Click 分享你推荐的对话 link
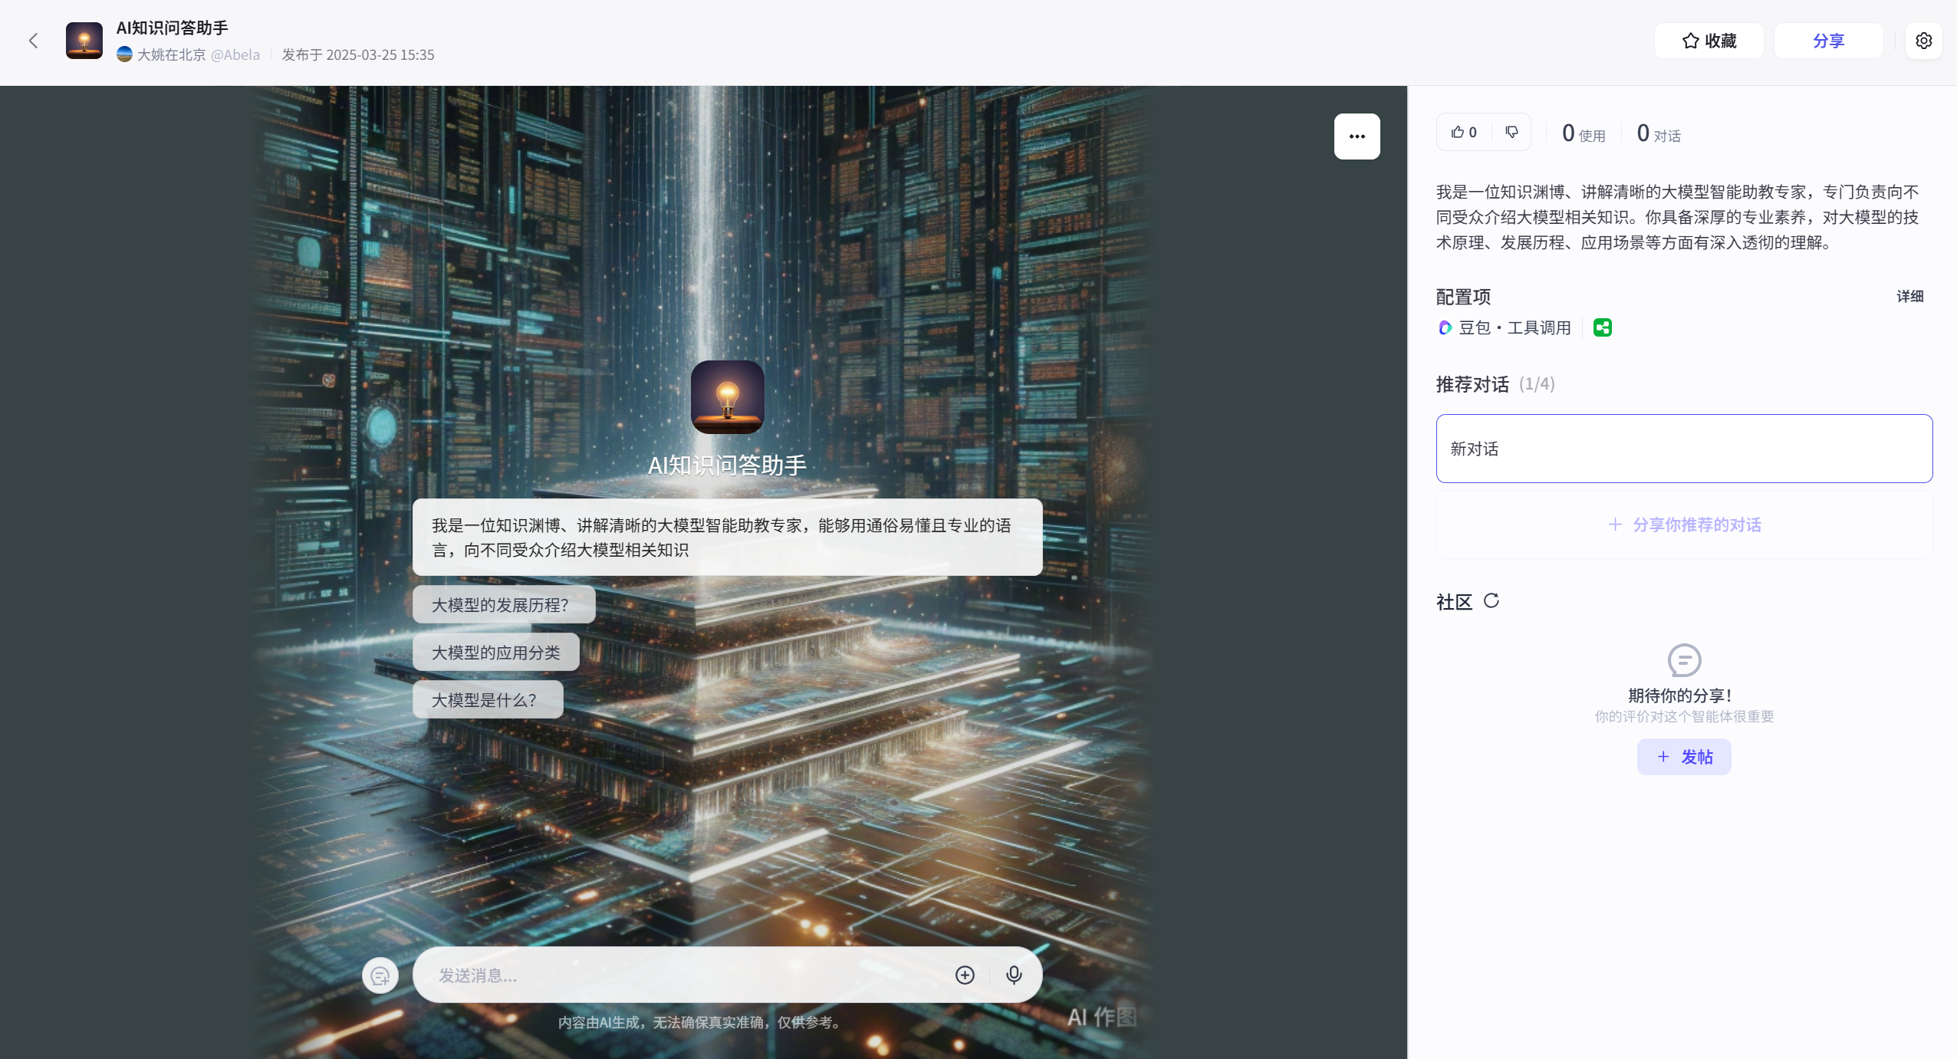Image resolution: width=1957 pixels, height=1059 pixels. click(1684, 525)
